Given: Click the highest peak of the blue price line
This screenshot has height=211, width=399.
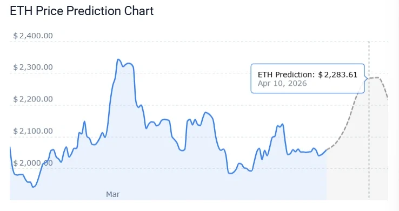Looking at the screenshot, I should click(x=118, y=59).
